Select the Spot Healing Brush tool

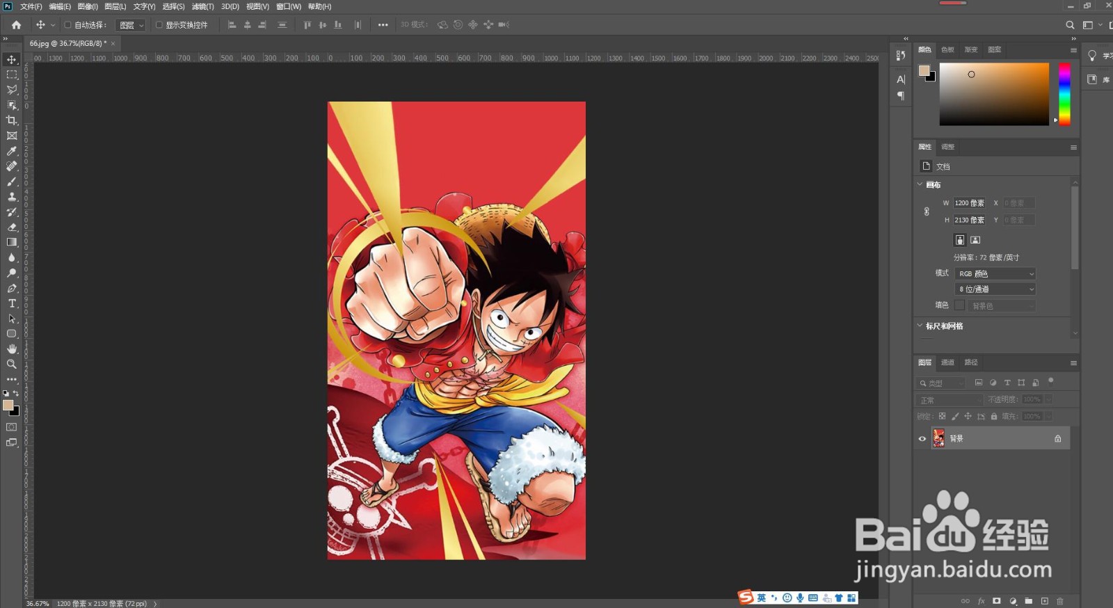pyautogui.click(x=12, y=166)
